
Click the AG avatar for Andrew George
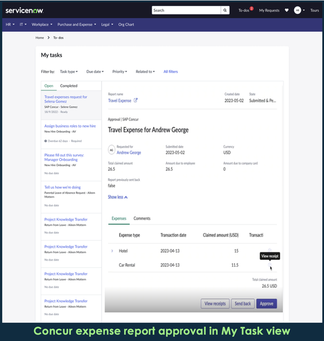(112, 150)
